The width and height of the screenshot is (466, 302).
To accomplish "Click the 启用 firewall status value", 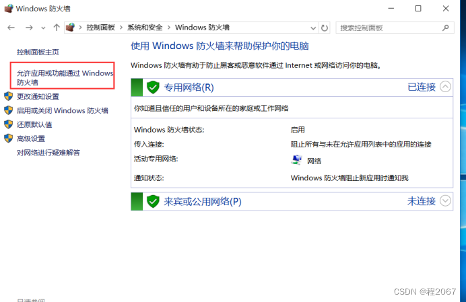I will (298, 130).
